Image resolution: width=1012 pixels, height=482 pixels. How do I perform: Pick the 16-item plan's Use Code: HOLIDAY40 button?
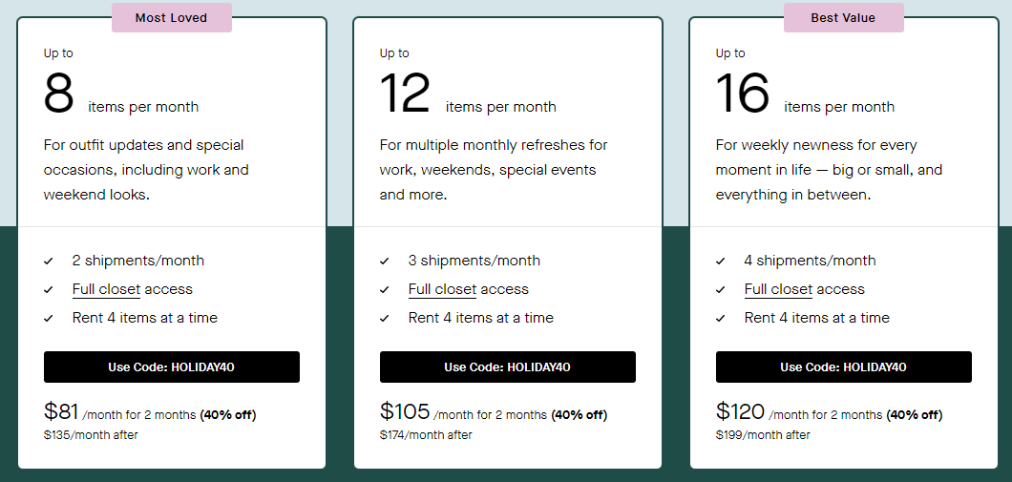[844, 367]
